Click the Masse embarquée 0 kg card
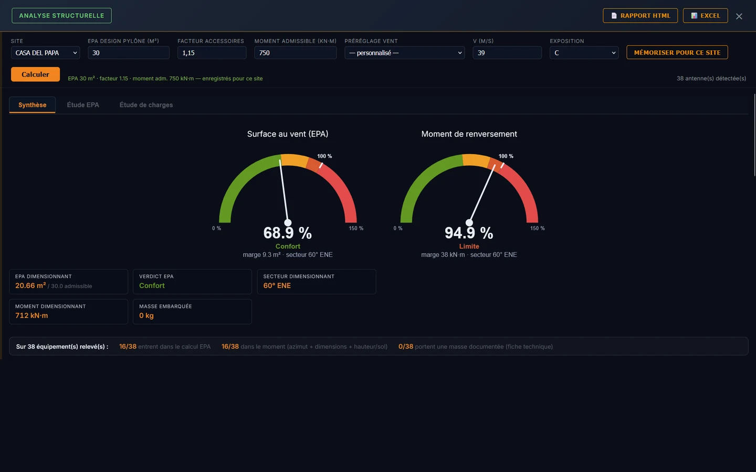 pos(192,312)
